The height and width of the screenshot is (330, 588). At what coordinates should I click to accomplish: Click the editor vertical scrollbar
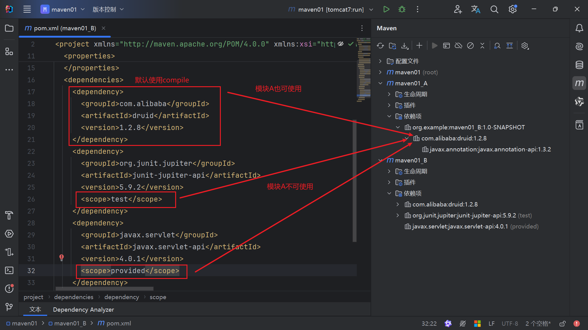click(355, 180)
